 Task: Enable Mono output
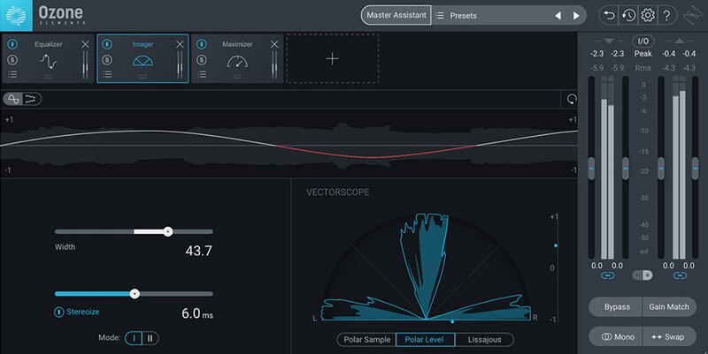(615, 336)
